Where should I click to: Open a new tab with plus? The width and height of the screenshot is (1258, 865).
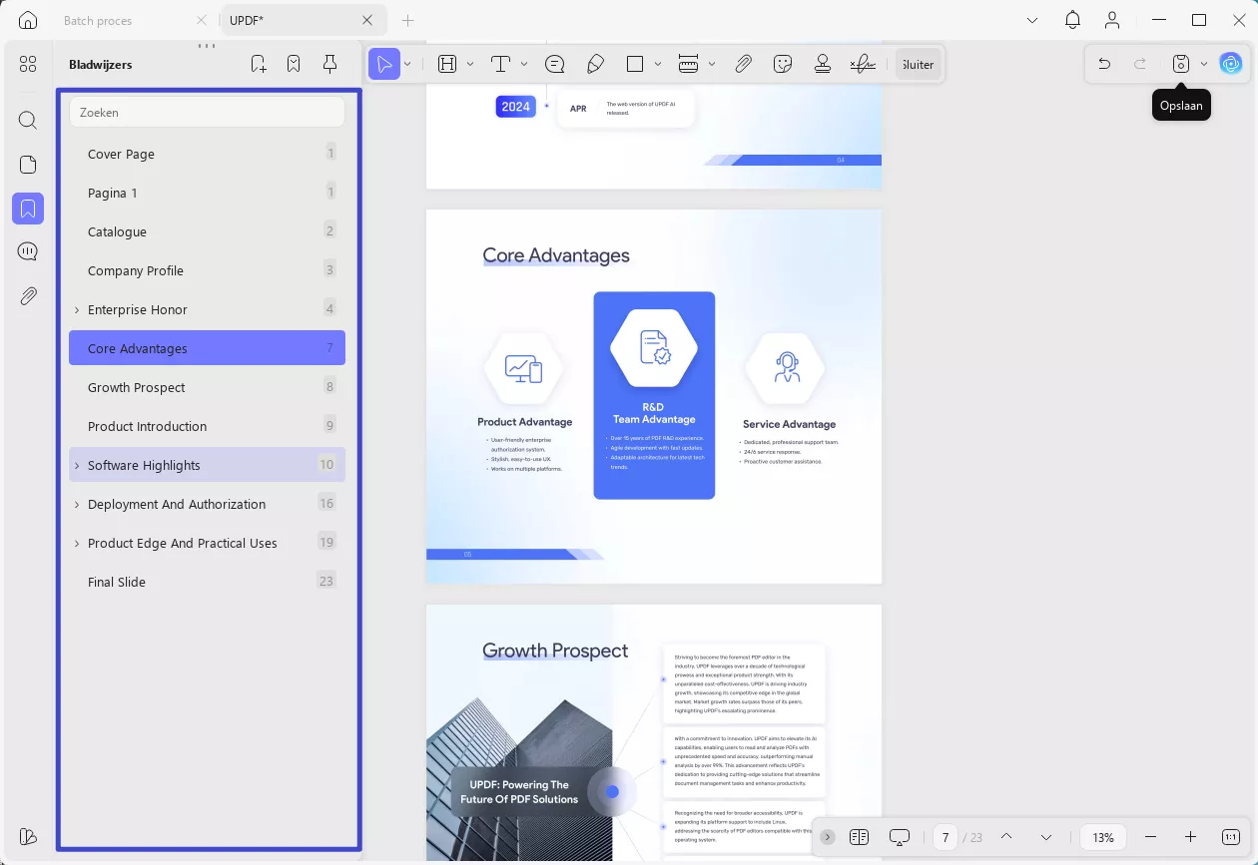407,20
